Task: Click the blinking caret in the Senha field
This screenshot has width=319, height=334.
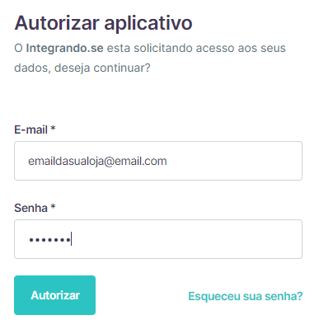Action: [x=71, y=238]
